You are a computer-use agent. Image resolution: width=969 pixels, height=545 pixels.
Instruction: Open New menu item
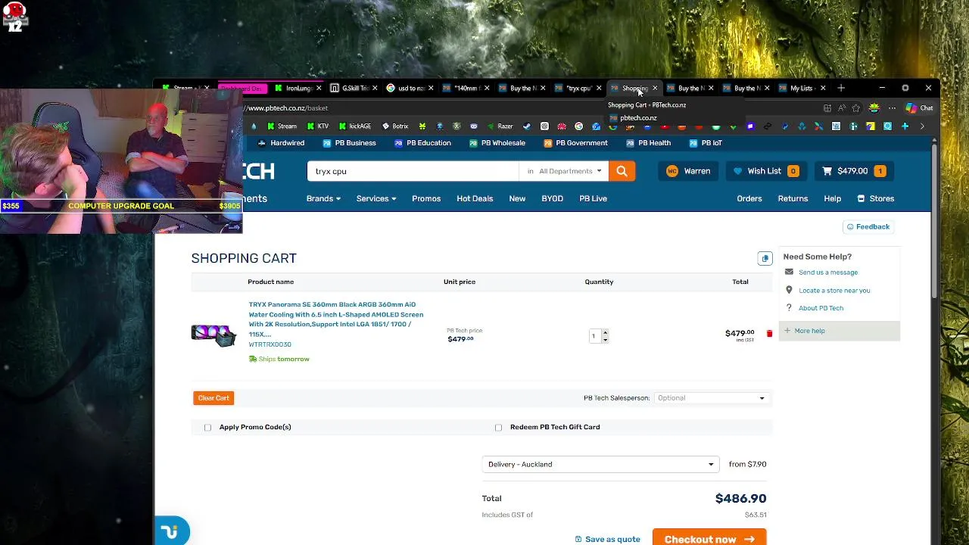point(517,198)
